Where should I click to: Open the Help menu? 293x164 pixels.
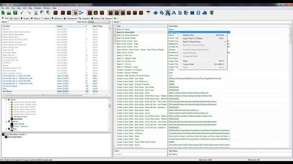[54, 8]
